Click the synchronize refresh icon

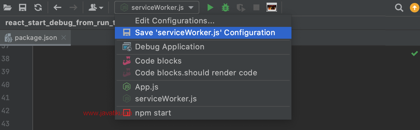point(38,7)
